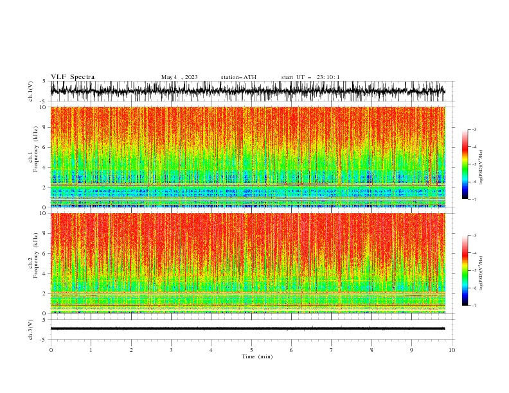Click time axis tick label "4"
Viewport: 509px width, 393px height.
tap(211, 350)
